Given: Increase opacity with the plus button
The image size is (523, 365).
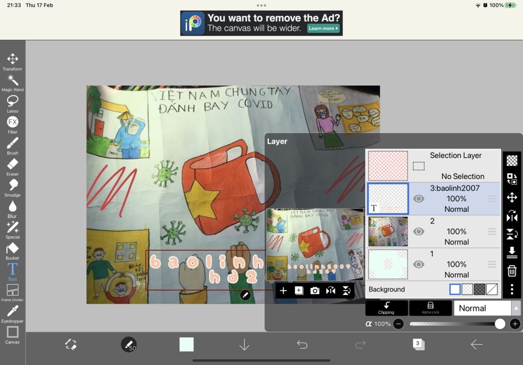Looking at the screenshot, I should point(515,324).
